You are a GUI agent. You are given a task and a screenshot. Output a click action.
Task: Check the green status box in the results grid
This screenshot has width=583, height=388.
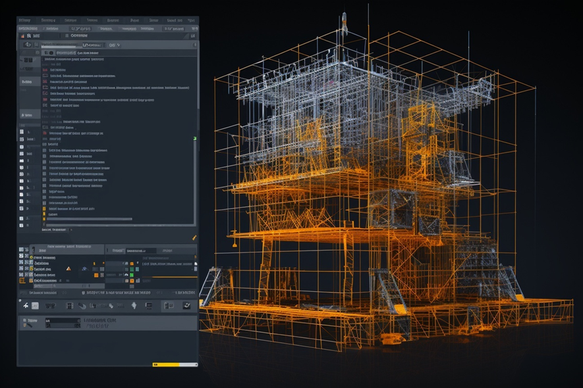point(132,275)
